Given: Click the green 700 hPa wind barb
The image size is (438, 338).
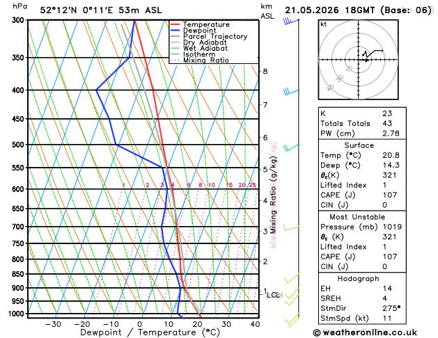Looking at the screenshot, I should [291, 228].
